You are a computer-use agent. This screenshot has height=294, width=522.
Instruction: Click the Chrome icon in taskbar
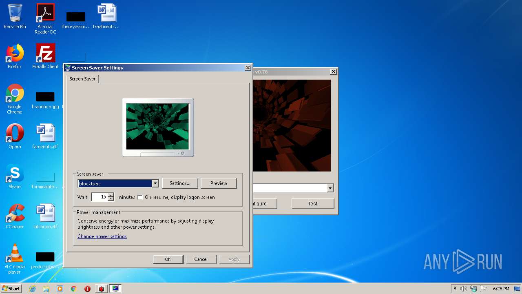(74, 289)
